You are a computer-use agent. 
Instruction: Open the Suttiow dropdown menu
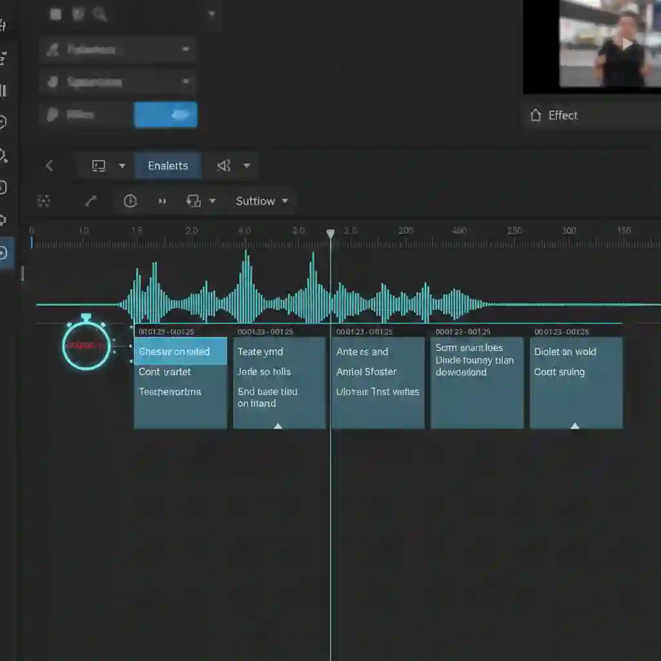click(x=260, y=201)
